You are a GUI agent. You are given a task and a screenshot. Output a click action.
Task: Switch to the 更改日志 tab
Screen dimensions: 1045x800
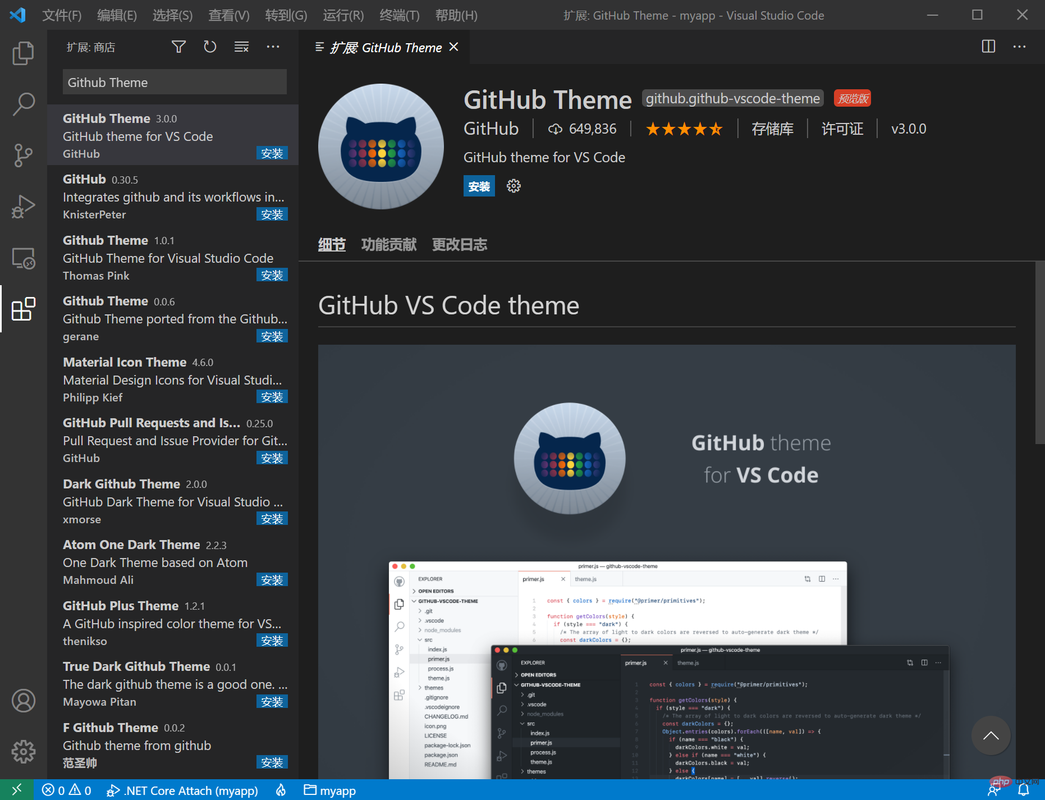coord(459,245)
